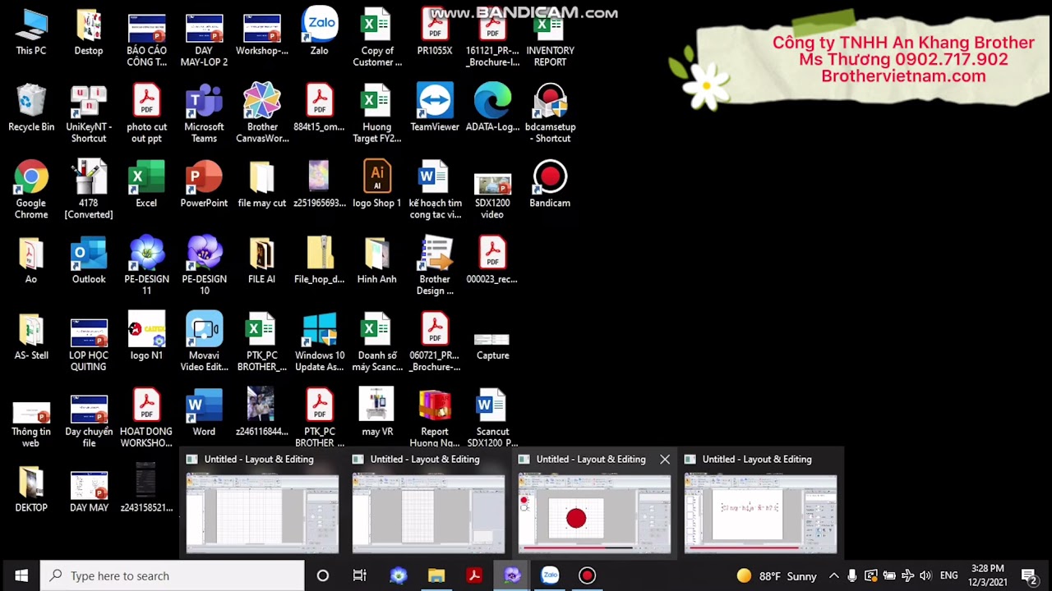The height and width of the screenshot is (591, 1052).
Task: Click the Word desktop shortcut
Action: pyautogui.click(x=204, y=412)
